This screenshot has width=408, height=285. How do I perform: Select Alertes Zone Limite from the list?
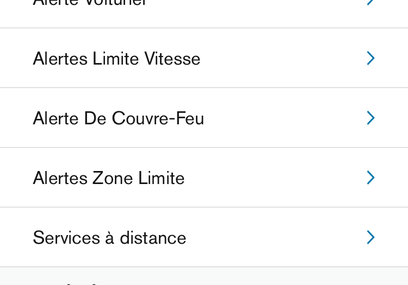[204, 178]
